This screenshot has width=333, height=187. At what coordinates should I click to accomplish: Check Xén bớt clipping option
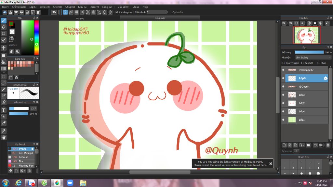click(x=303, y=63)
